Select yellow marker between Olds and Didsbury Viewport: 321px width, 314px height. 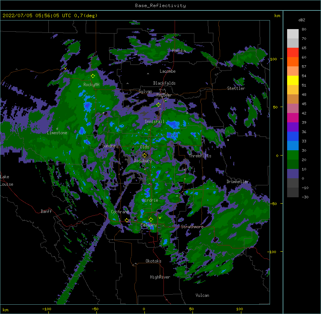[145, 155]
